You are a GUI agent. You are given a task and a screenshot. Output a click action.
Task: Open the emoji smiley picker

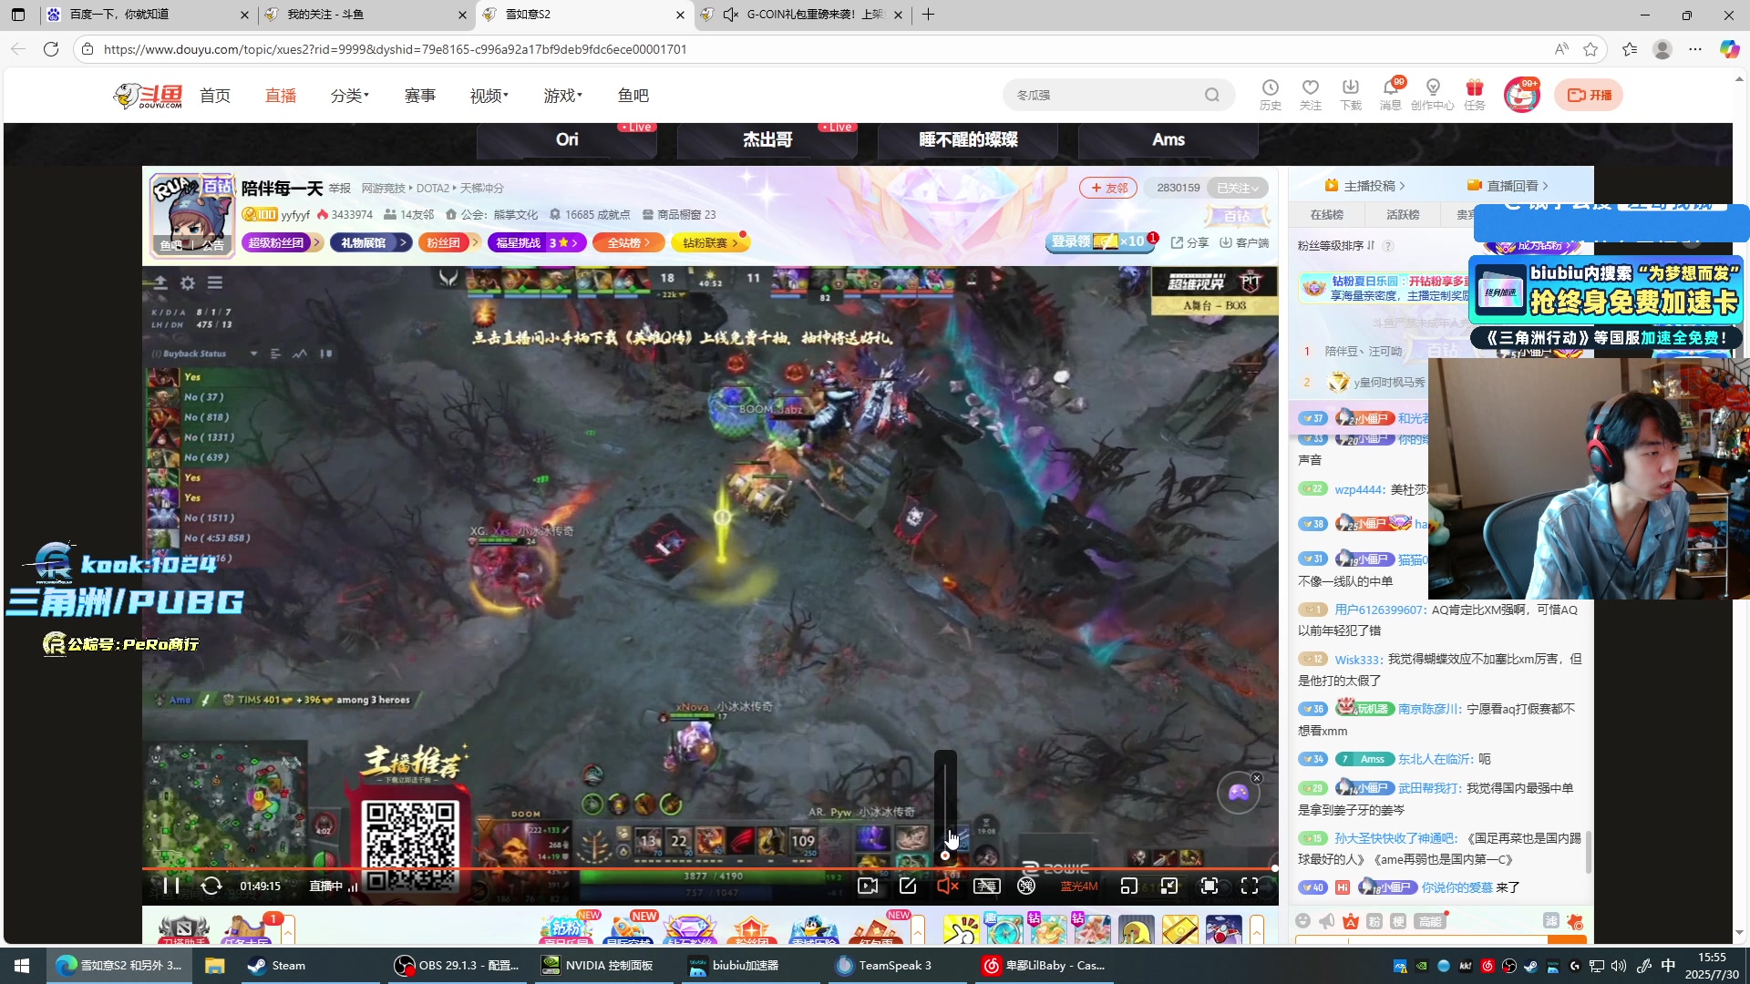(1302, 921)
